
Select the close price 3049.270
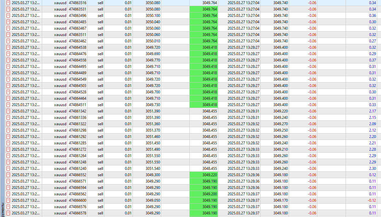point(280,124)
